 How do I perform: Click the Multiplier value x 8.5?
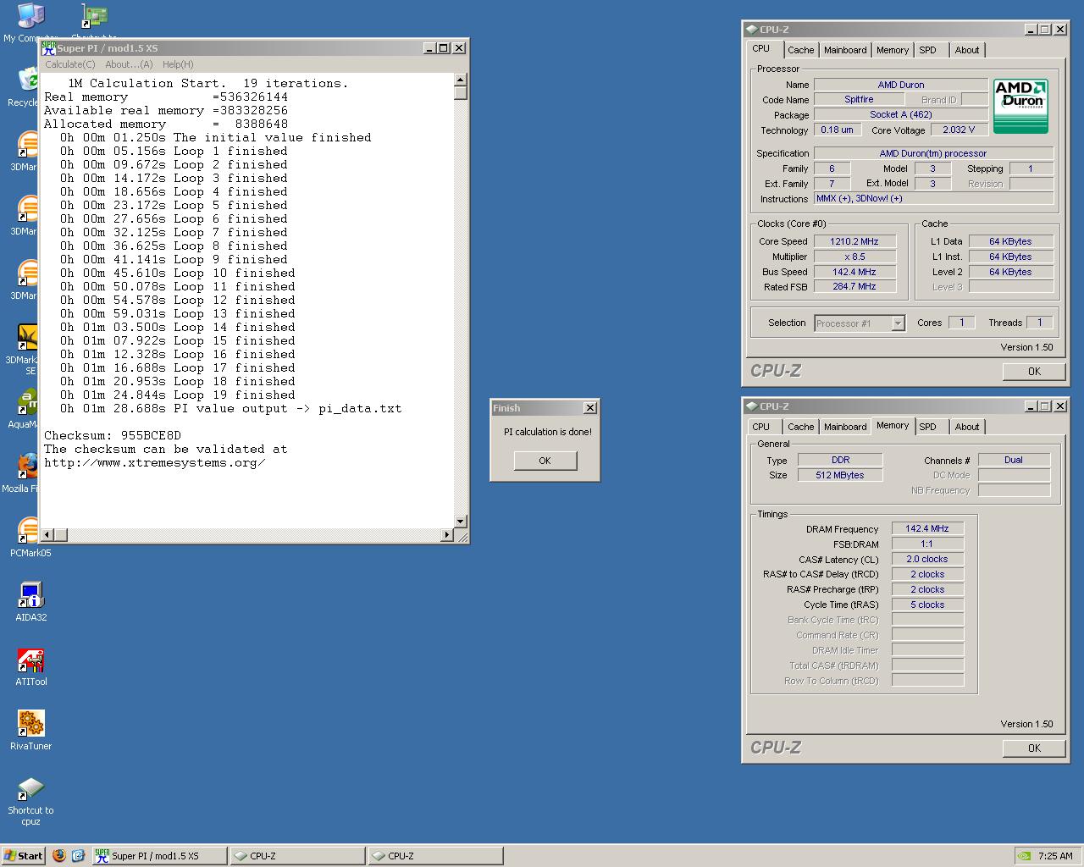click(x=854, y=257)
